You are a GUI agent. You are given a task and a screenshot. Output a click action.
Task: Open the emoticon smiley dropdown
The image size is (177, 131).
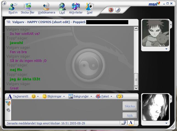35,96
